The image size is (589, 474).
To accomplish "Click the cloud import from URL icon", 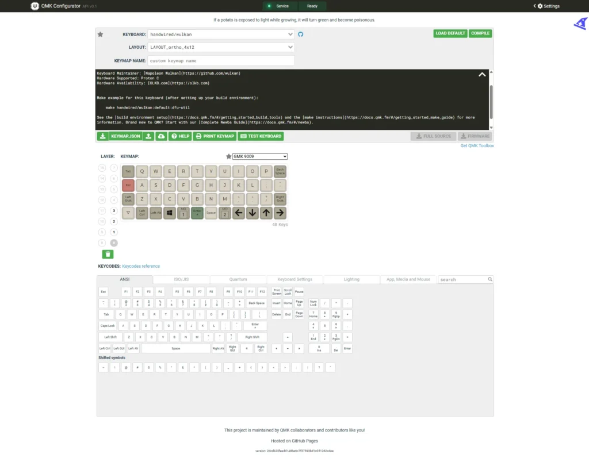I will click(x=161, y=136).
